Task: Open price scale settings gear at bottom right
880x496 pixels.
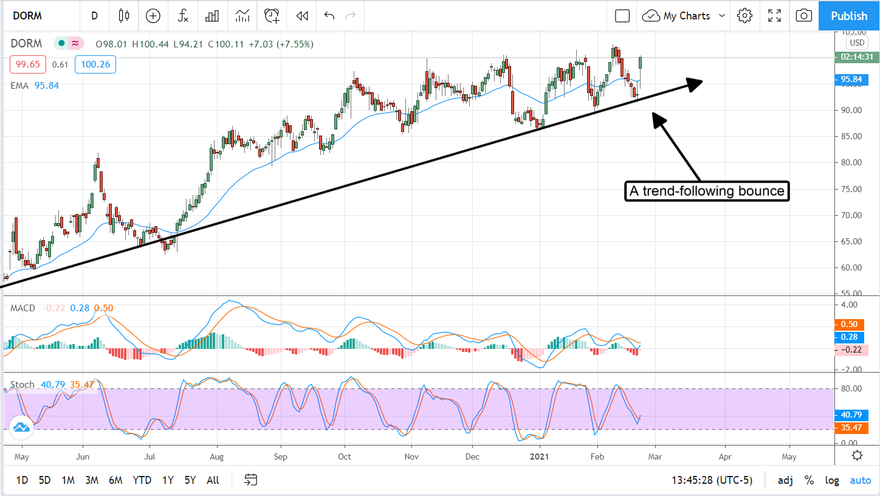Action: click(858, 456)
